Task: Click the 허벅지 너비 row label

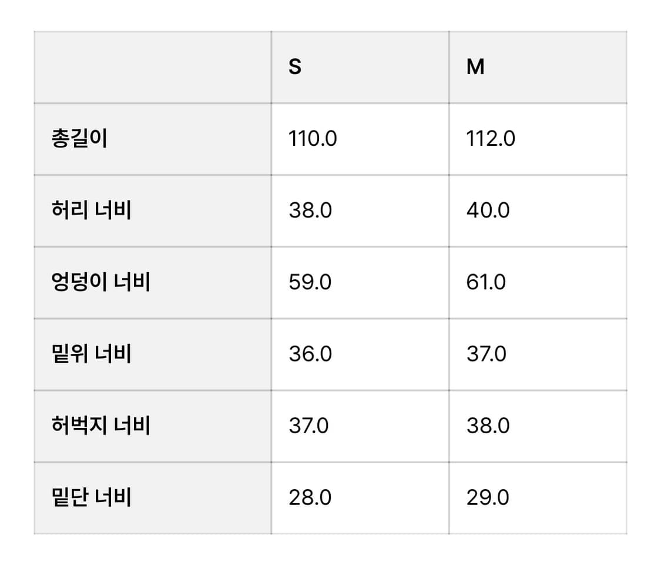Action: (x=101, y=426)
